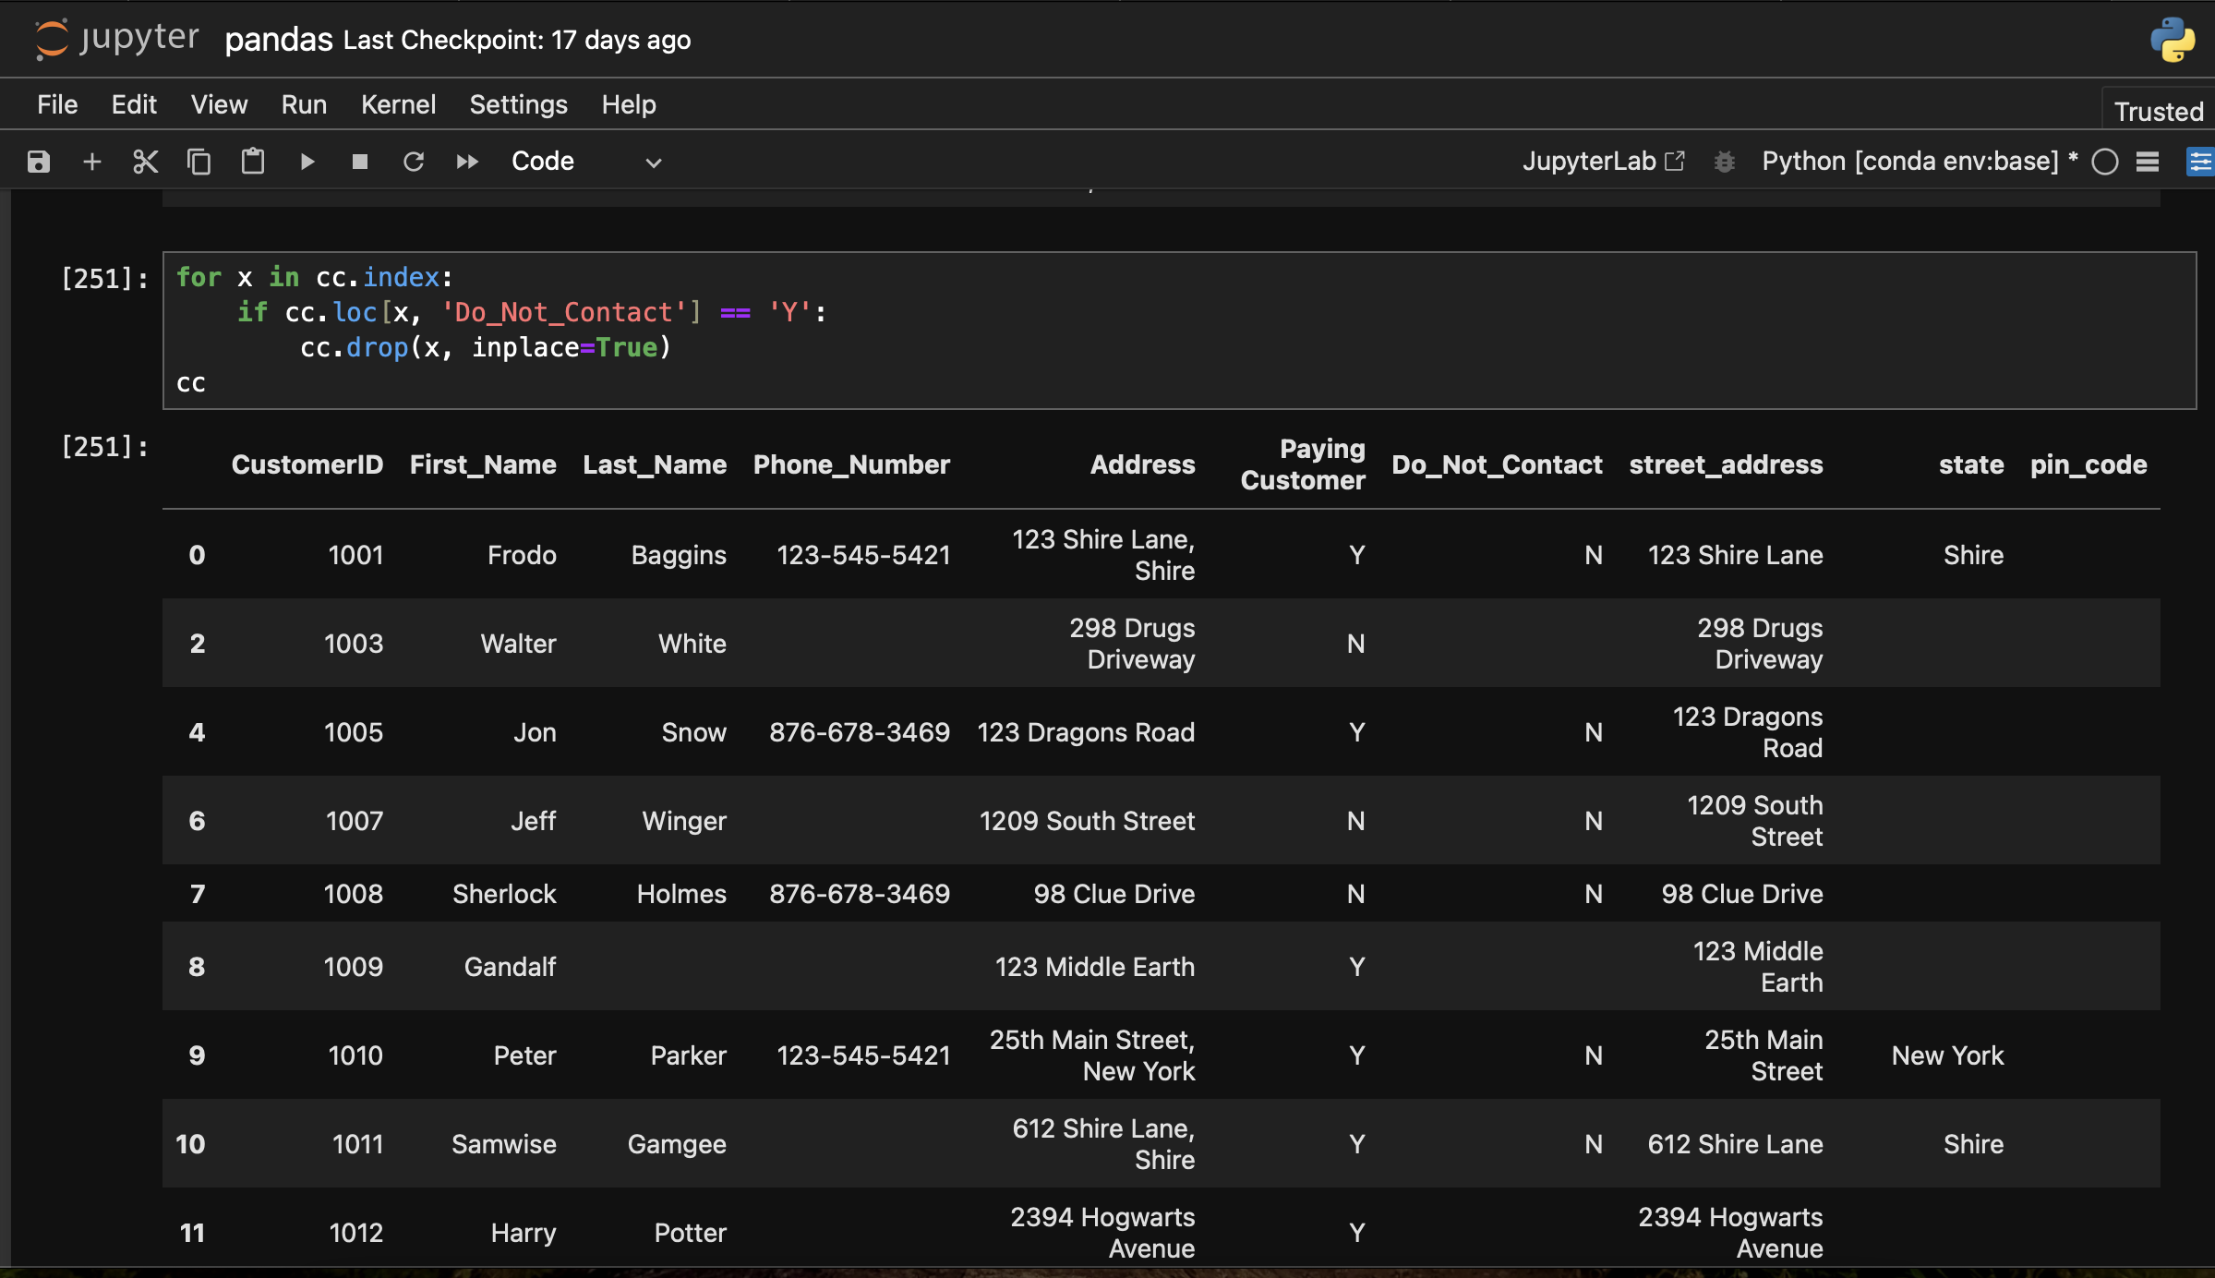2215x1278 pixels.
Task: Open the View menu
Action: tap(219, 104)
